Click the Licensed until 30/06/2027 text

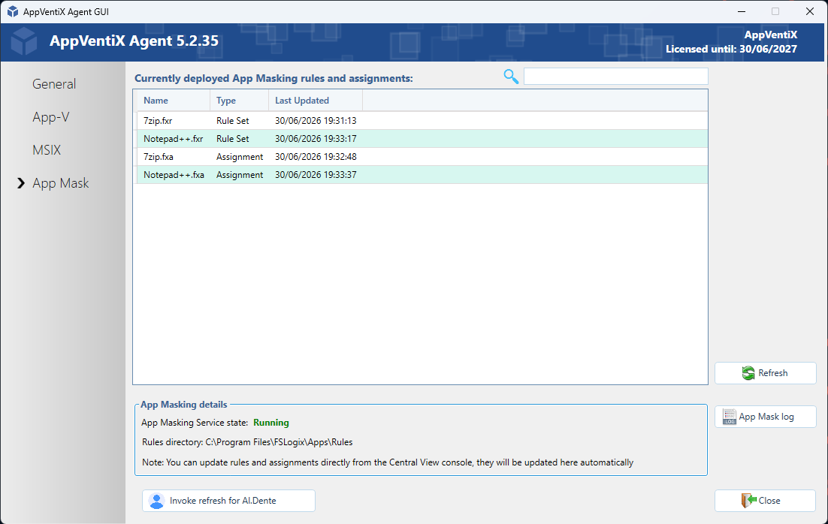click(731, 49)
